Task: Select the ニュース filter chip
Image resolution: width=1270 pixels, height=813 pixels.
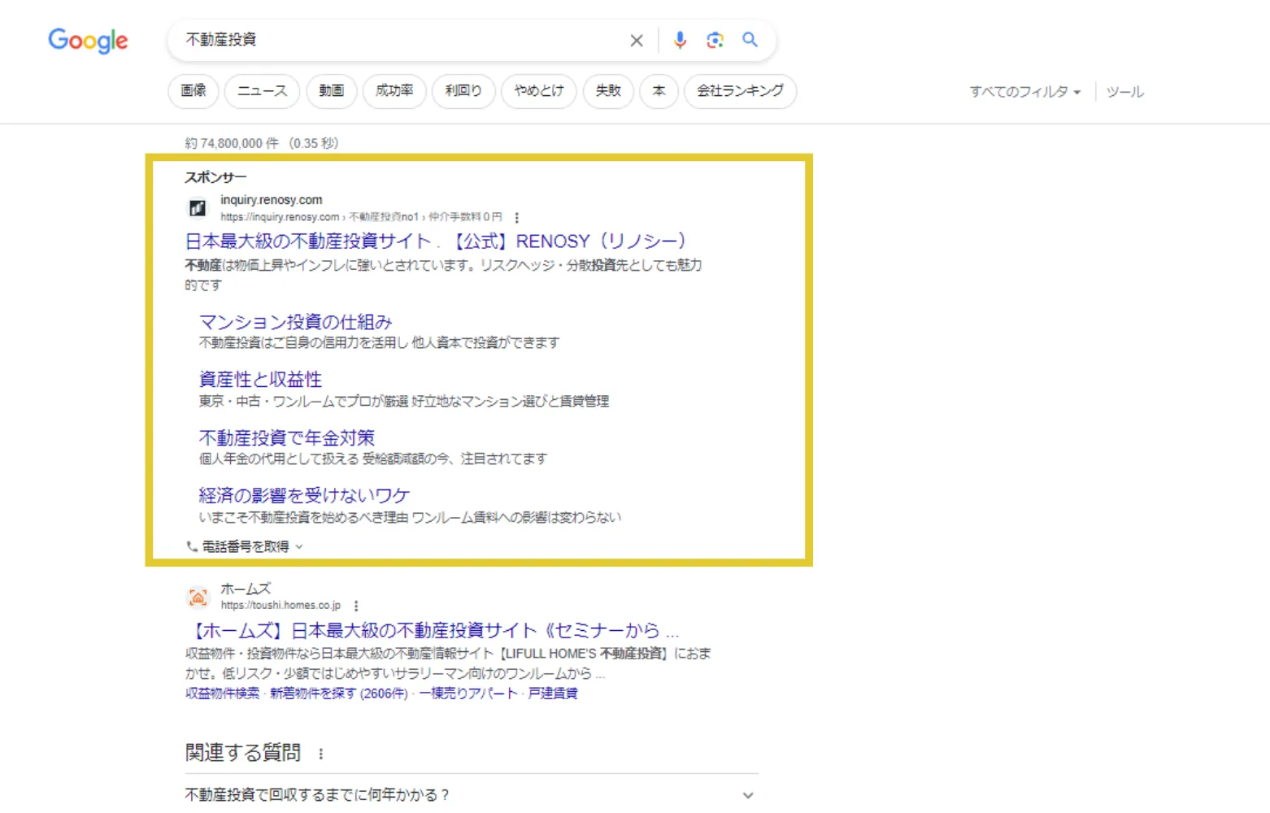Action: click(x=262, y=91)
